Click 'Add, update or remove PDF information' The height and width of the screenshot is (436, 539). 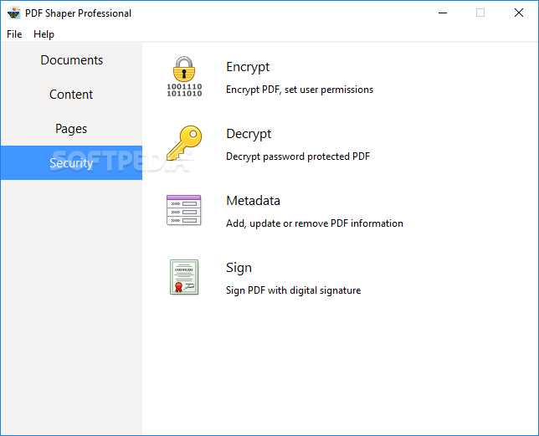[315, 223]
